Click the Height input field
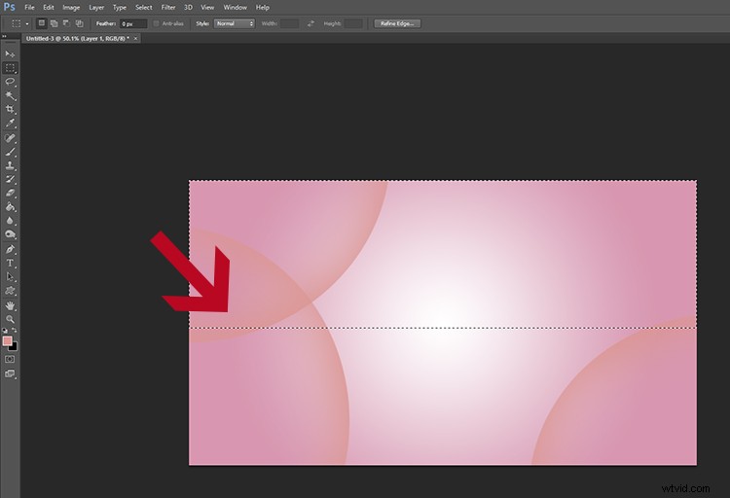 click(353, 23)
